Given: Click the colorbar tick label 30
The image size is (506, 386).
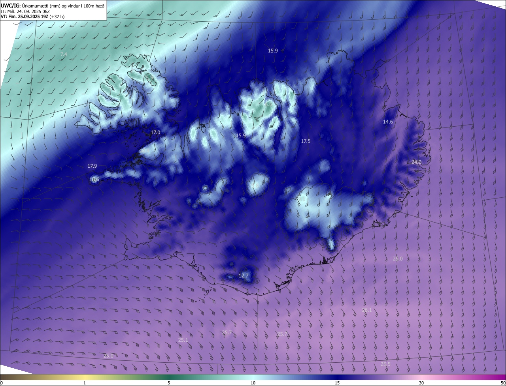Looking at the screenshot, I should point(421,383).
